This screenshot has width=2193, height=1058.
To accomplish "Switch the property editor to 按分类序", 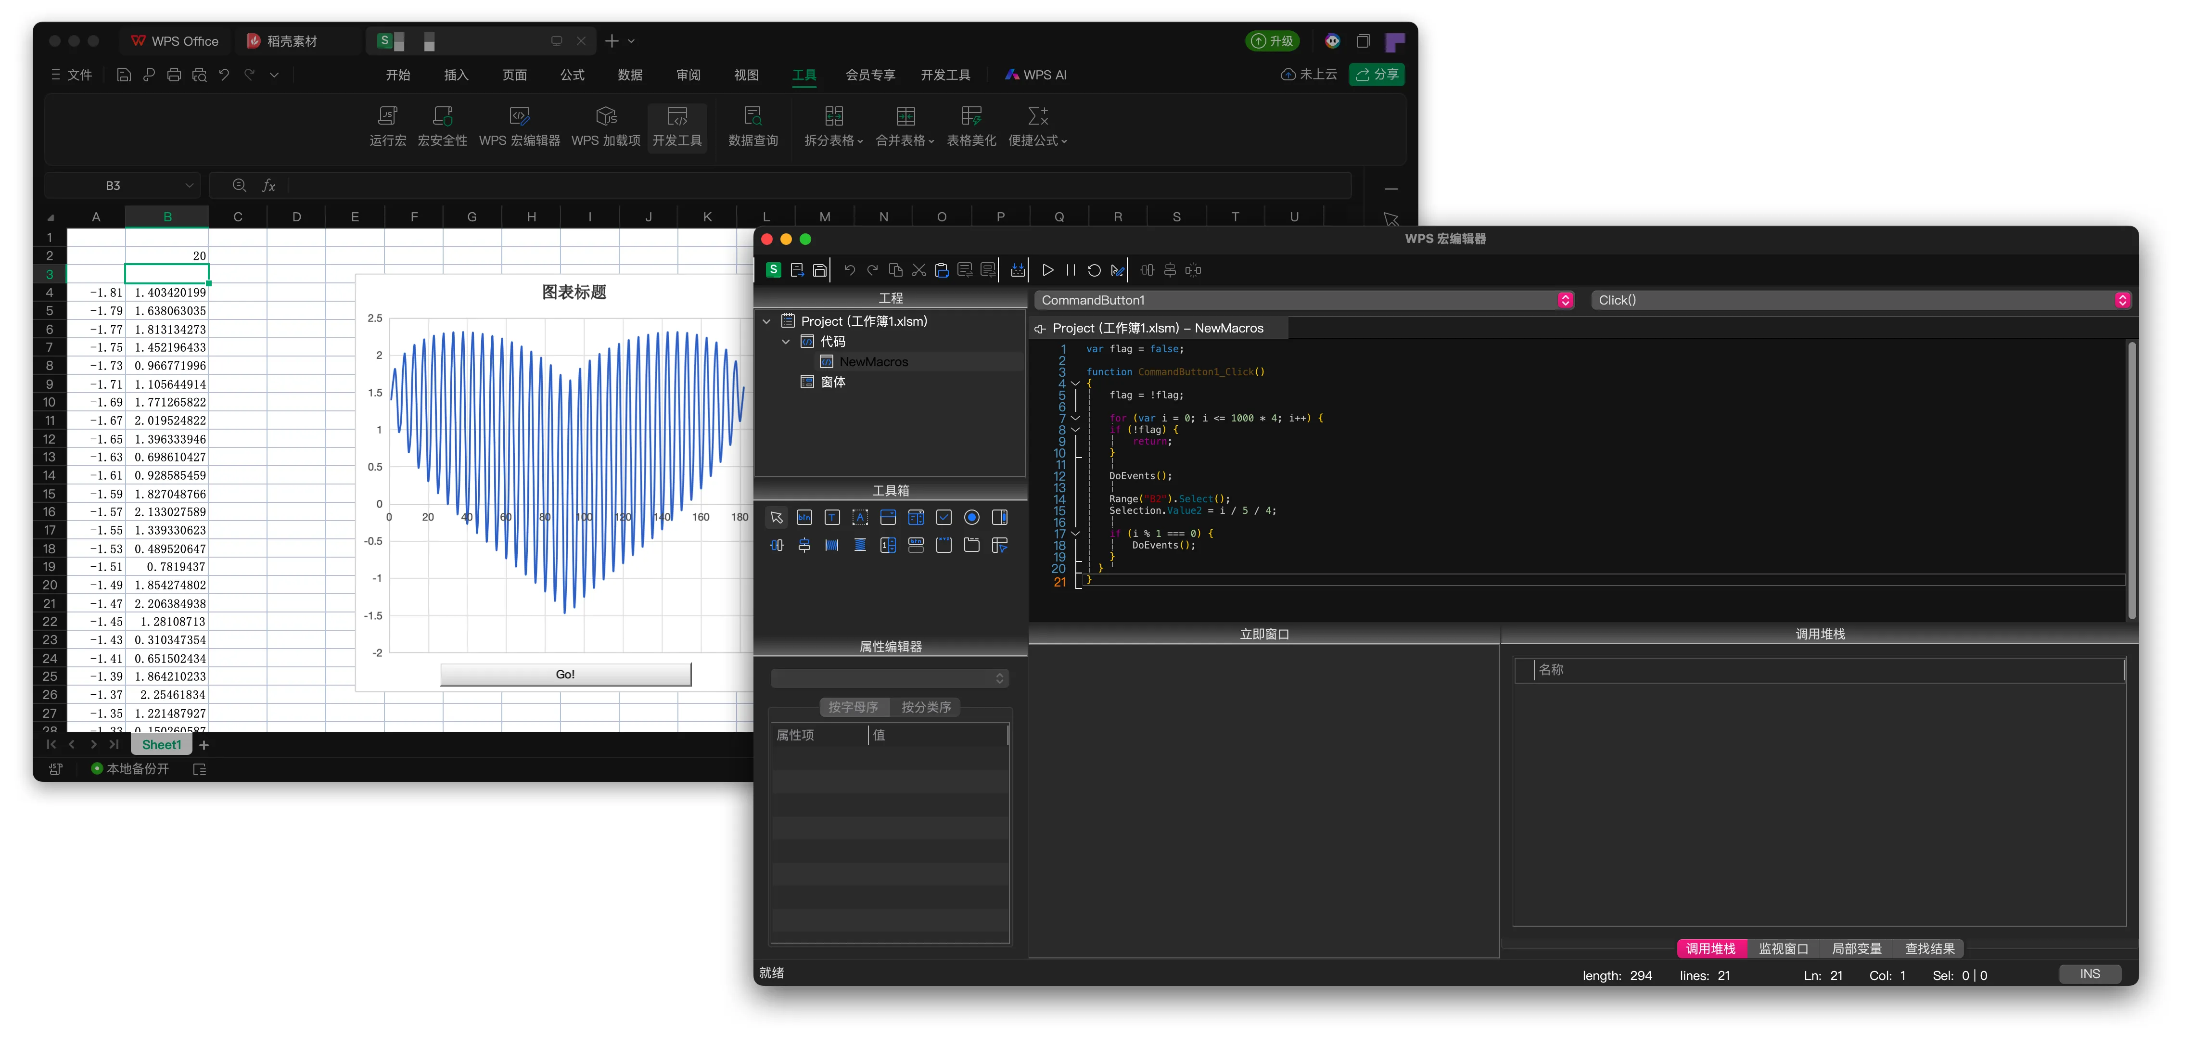I will pos(925,706).
